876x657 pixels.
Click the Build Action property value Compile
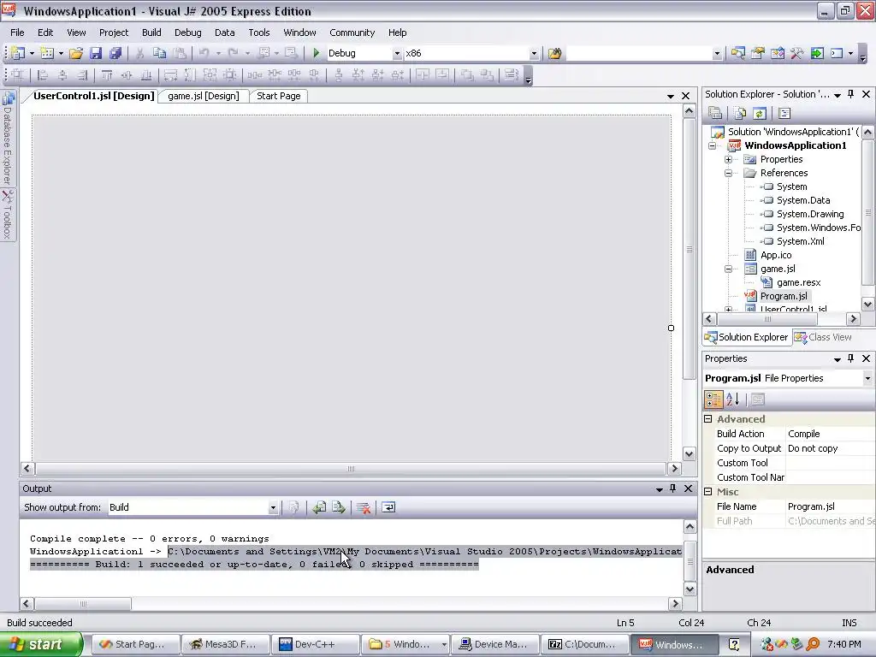[830, 434]
